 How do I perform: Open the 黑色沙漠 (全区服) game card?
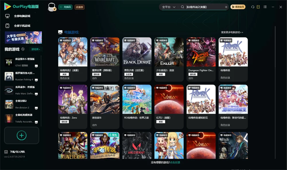point(137,59)
